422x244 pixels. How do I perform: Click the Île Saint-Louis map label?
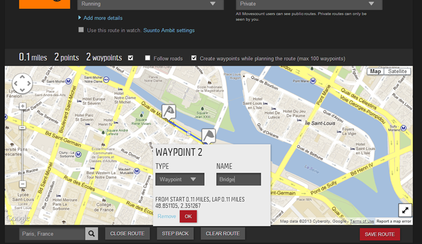coord(320,123)
